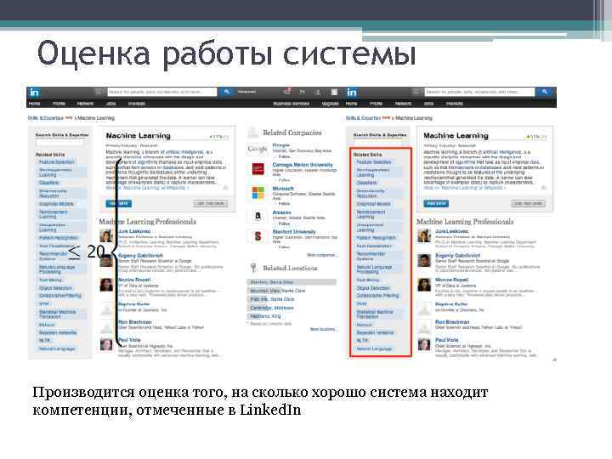Screen dimensions: 612x459
Task: Click Collaborative Filtering skill in the red box
Action: pyautogui.click(x=377, y=296)
